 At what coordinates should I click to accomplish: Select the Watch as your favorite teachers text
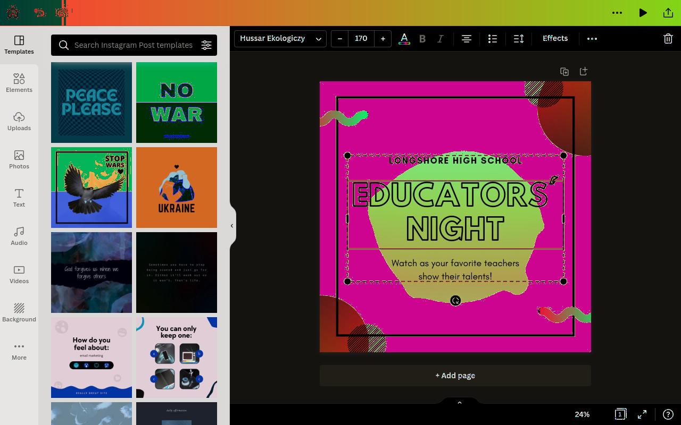click(455, 270)
